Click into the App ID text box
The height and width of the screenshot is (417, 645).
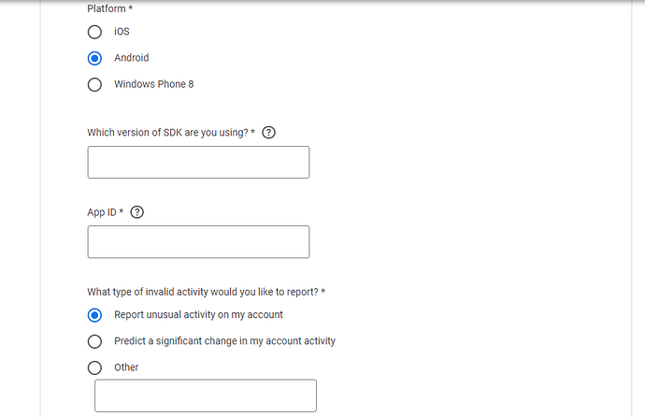198,242
